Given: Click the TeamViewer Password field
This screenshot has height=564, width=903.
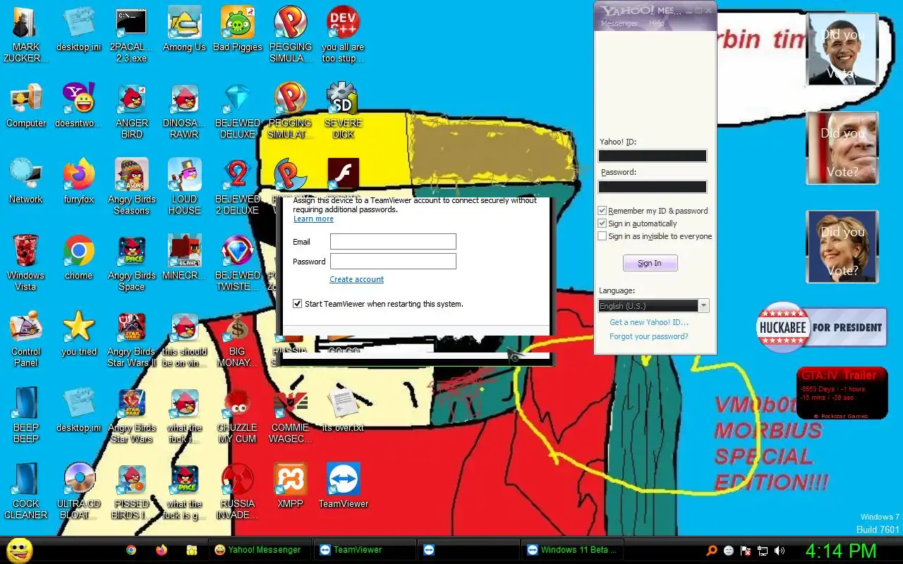Looking at the screenshot, I should pos(393,262).
